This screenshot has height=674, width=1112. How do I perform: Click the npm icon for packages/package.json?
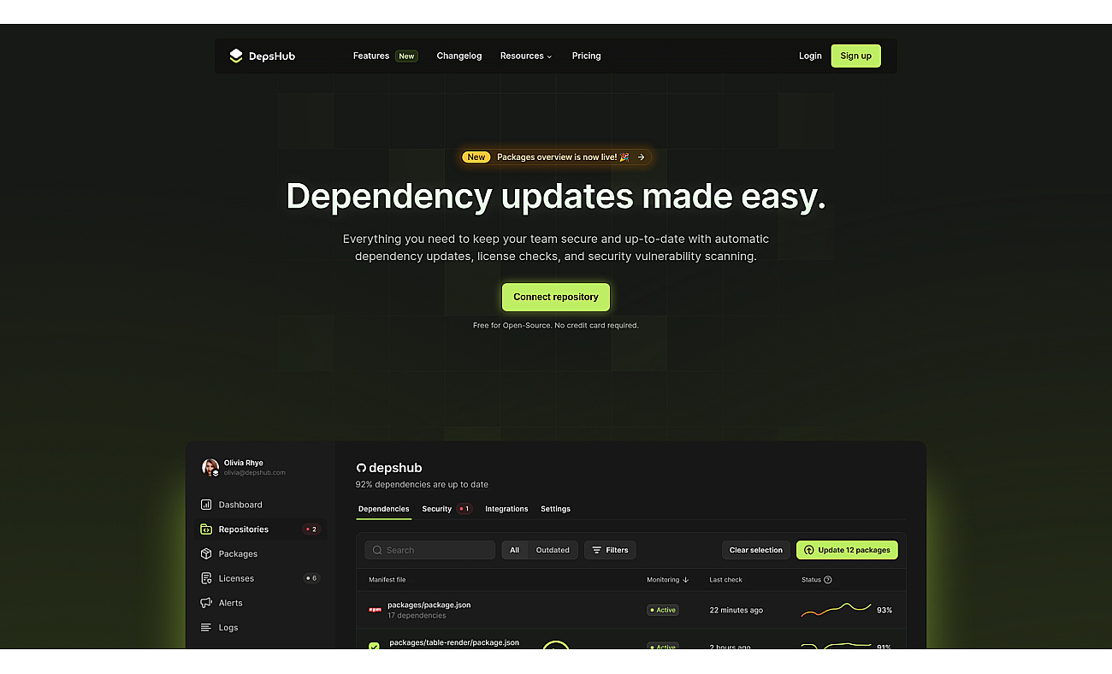pyautogui.click(x=375, y=610)
